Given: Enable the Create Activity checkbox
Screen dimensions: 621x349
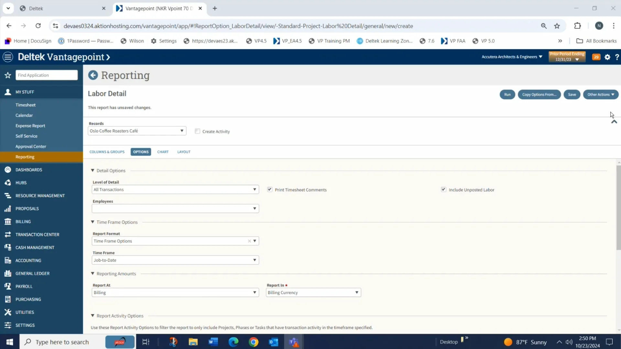Looking at the screenshot, I should (197, 131).
